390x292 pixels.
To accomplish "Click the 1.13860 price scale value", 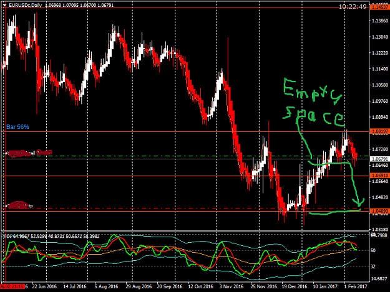I will pos(380,21).
